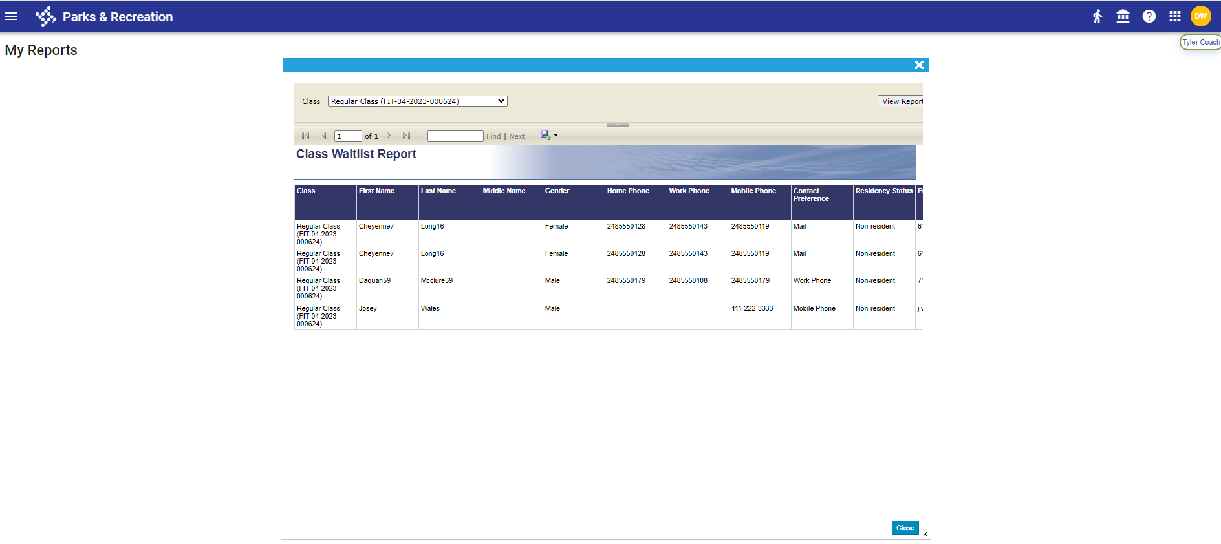Open the help question mark icon
1221x544 pixels.
point(1149,17)
